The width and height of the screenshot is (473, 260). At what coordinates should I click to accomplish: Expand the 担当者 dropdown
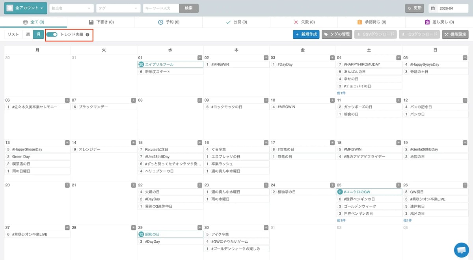71,7
